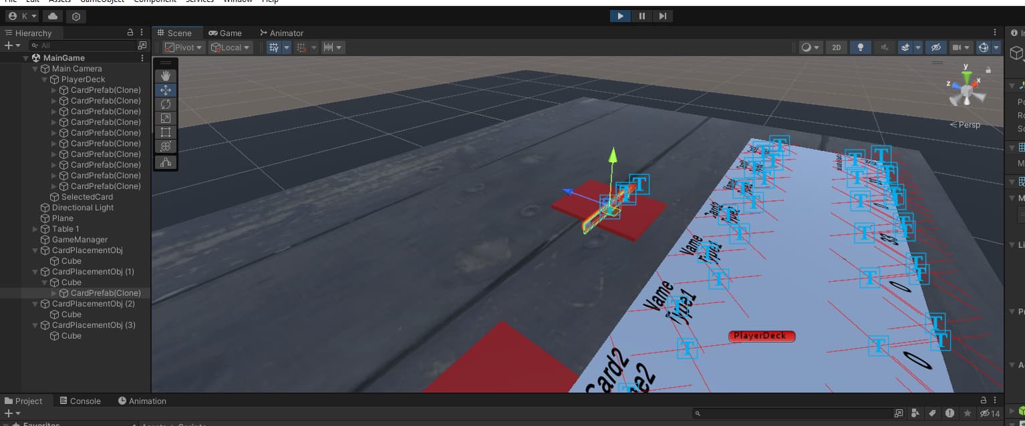Viewport: 1025px width, 426px height.
Task: Switch to the Game tab
Action: point(227,33)
